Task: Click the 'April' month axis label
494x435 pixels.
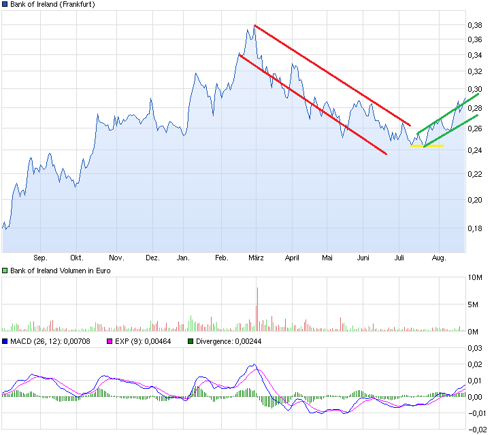Action: (x=292, y=258)
